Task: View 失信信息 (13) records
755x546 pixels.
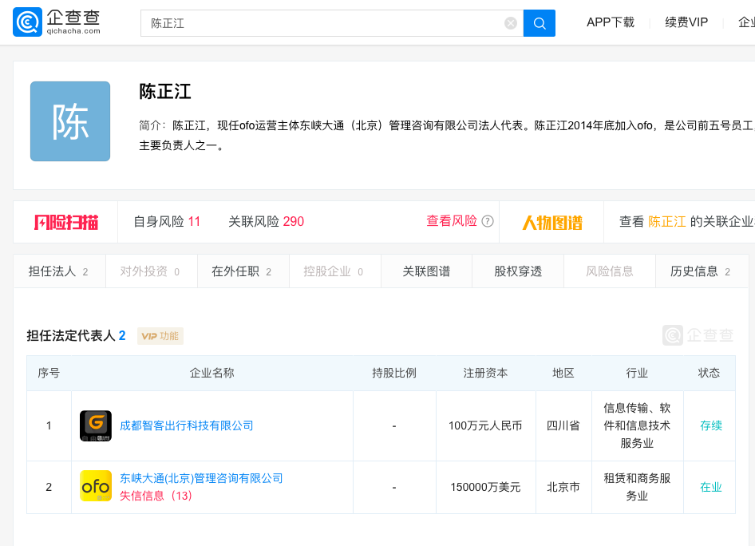Action: click(156, 496)
